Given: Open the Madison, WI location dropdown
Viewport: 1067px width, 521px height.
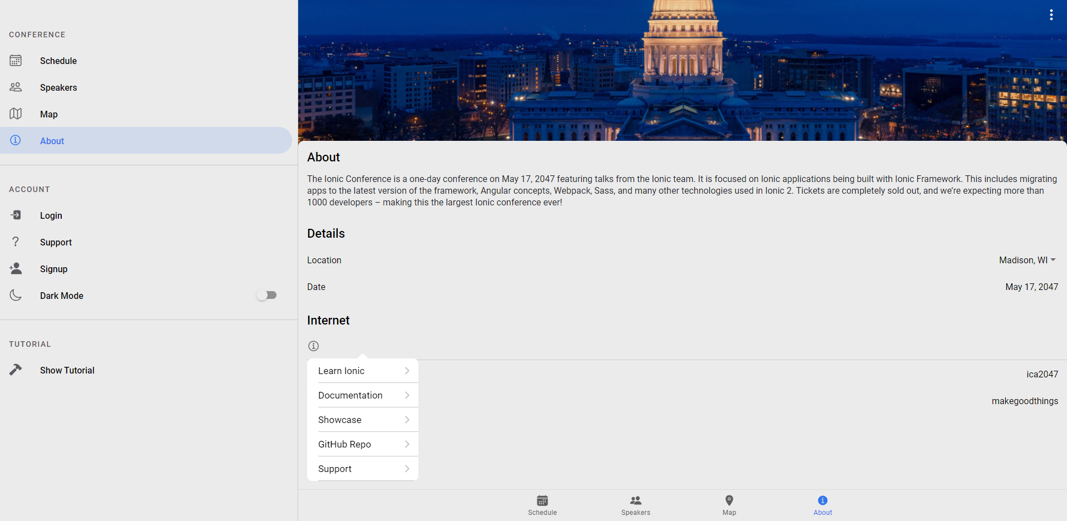Looking at the screenshot, I should coord(1026,260).
